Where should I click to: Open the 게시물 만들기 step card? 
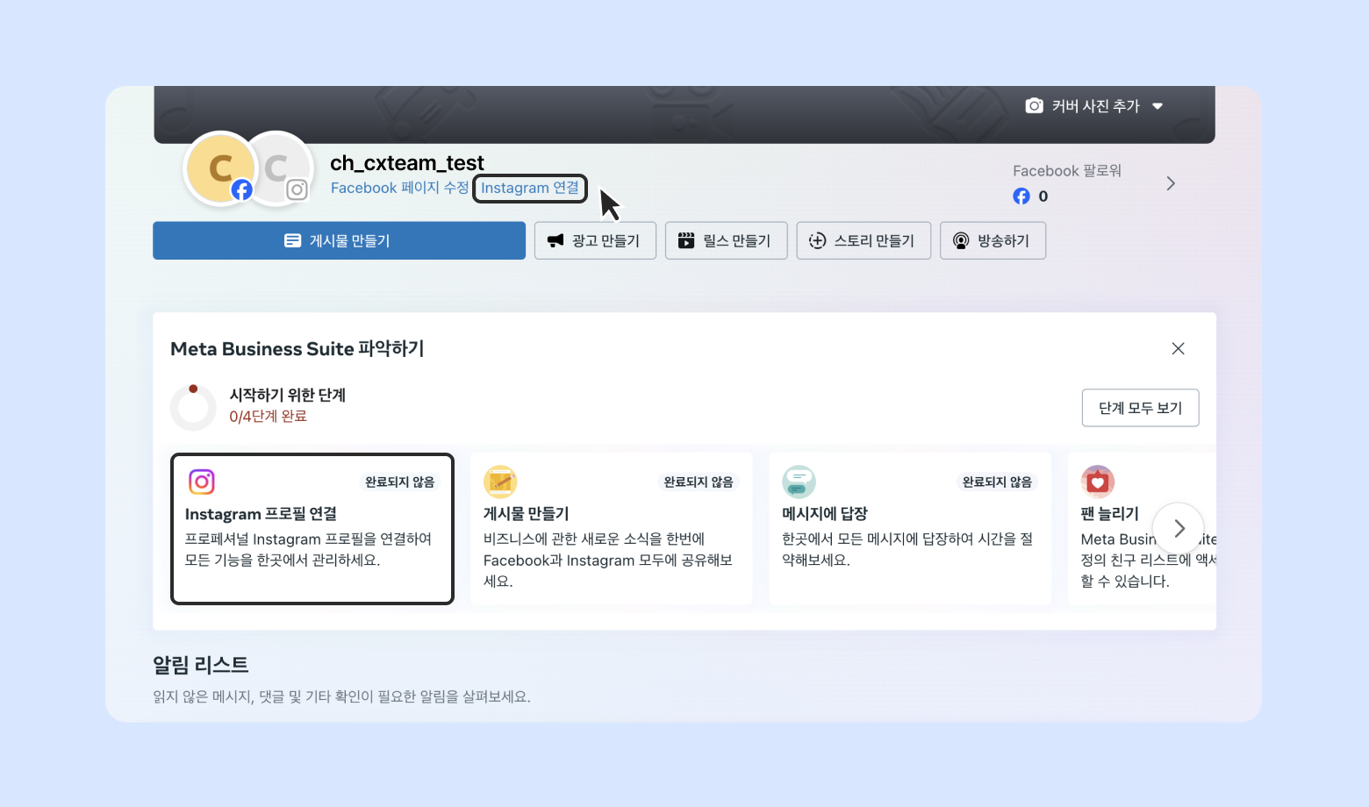coord(611,529)
